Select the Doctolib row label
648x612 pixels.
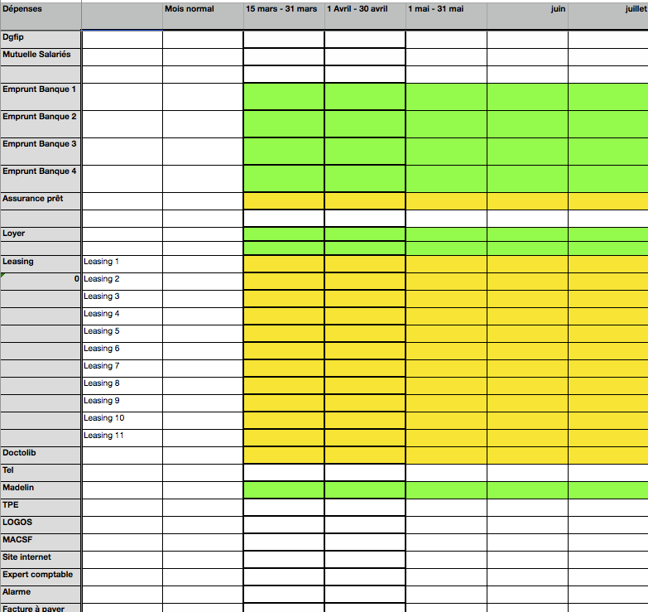[41, 454]
